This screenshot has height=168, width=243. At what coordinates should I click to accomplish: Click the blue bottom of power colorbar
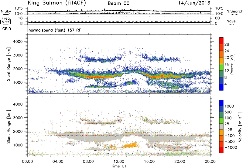click(x=221, y=87)
